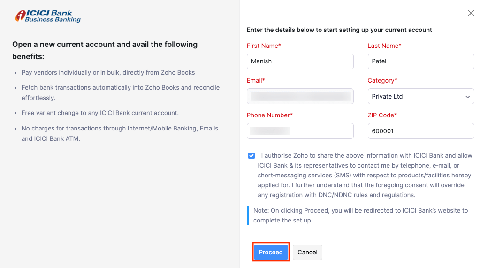
Task: Open the Category dropdown showing Private Ltd
Action: click(x=420, y=96)
